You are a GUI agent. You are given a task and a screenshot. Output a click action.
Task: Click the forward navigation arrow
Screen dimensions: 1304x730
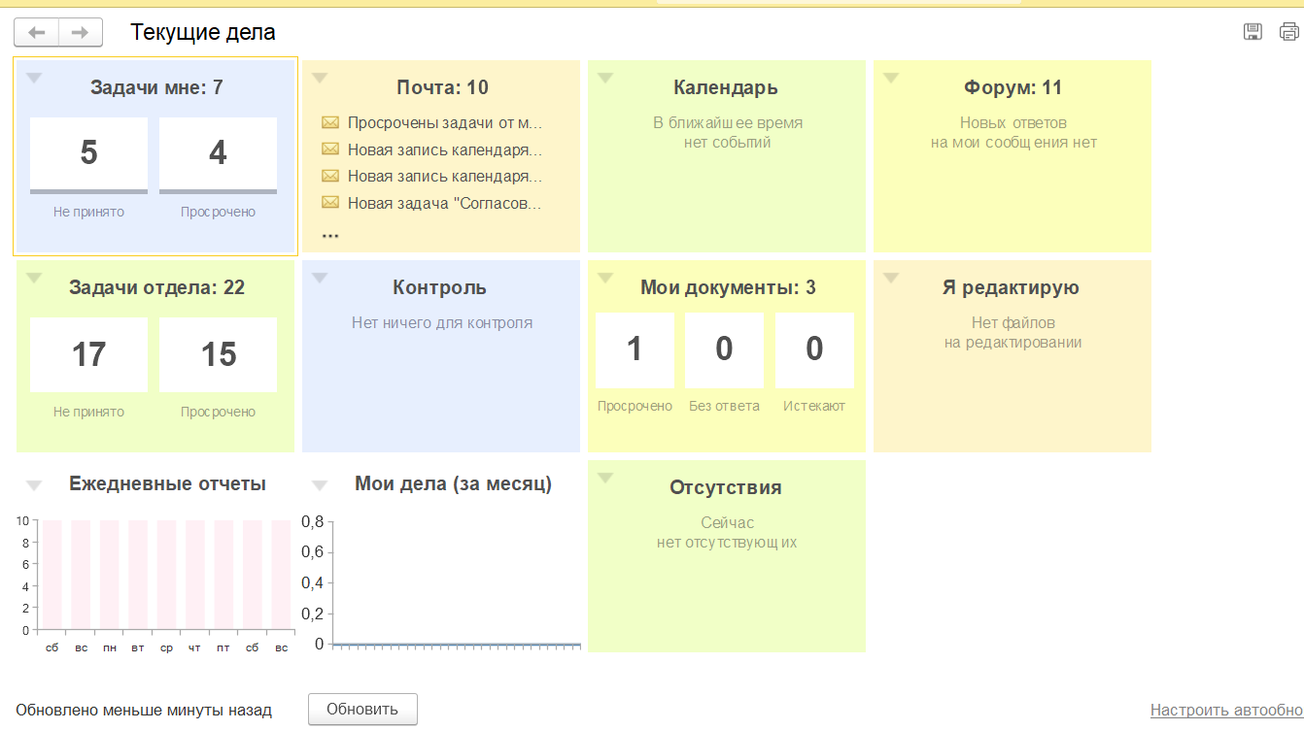coord(81,33)
